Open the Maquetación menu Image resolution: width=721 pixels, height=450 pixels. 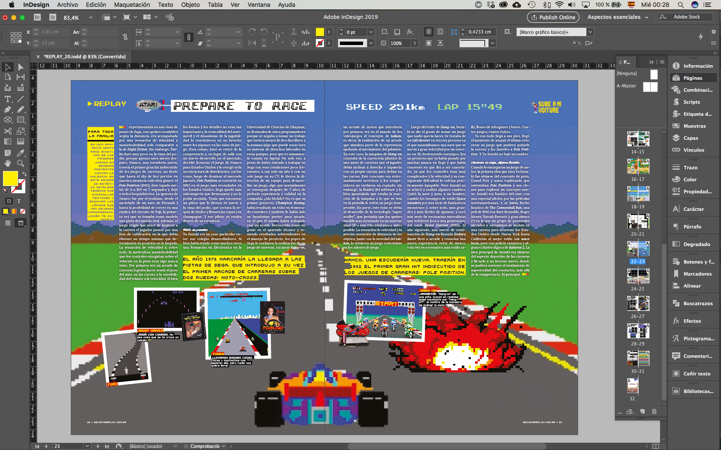tap(132, 5)
